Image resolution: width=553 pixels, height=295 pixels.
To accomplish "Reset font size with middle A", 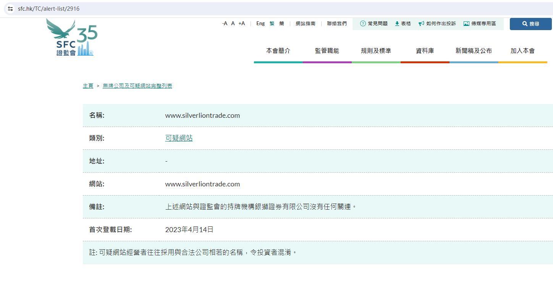I will [233, 24].
